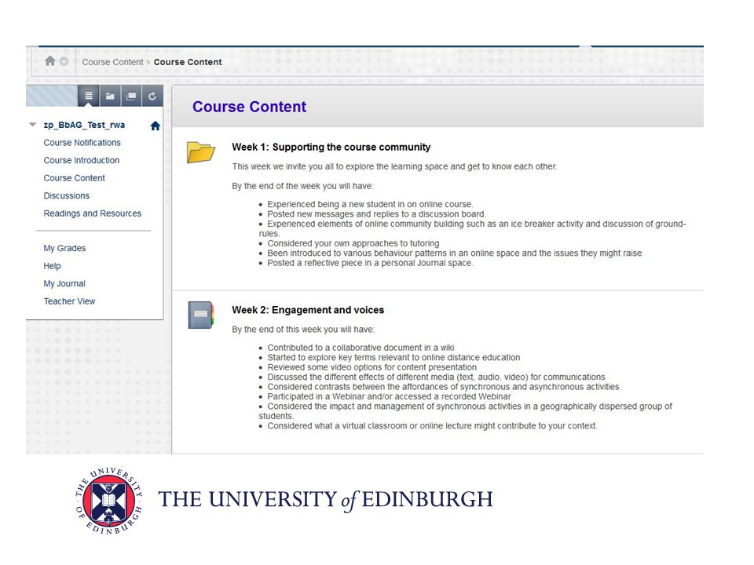Click "By the end of this week" text
Image resolution: width=754 pixels, height=565 pixels.
[x=303, y=330]
